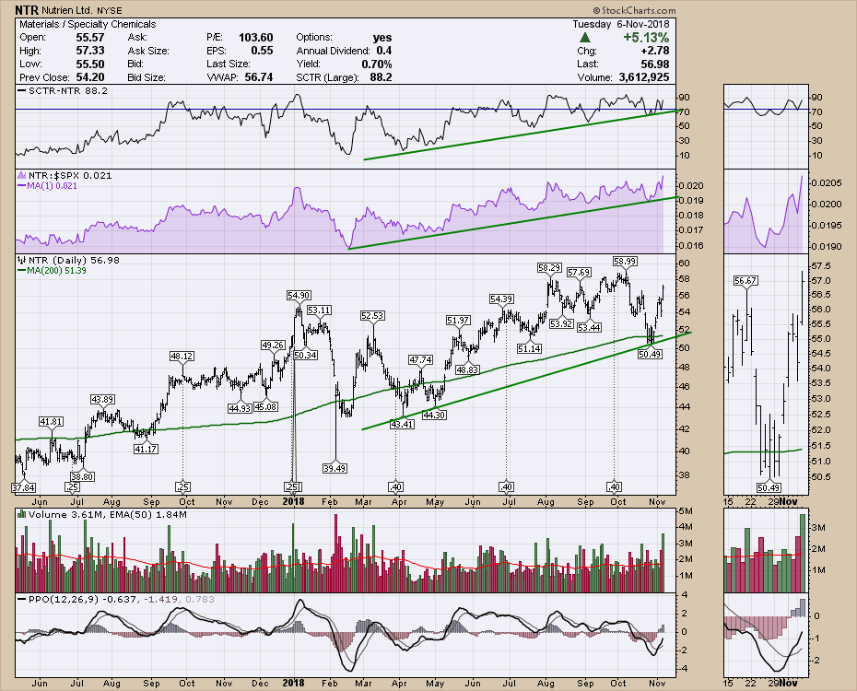Image resolution: width=857 pixels, height=691 pixels.
Task: Click the 43.41 price label
Action: 402,423
